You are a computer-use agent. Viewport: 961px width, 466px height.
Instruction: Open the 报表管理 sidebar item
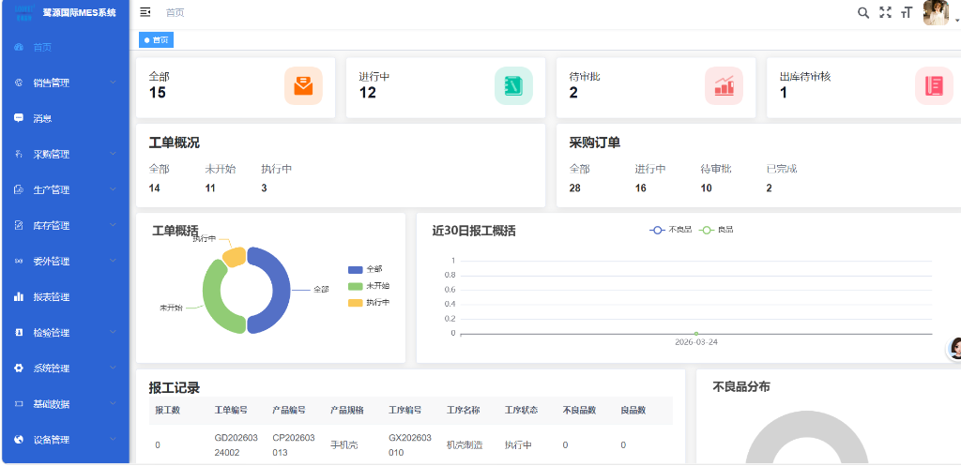coord(52,297)
